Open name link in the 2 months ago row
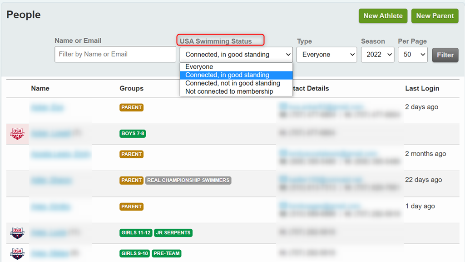This screenshot has width=465, height=262. 60,154
